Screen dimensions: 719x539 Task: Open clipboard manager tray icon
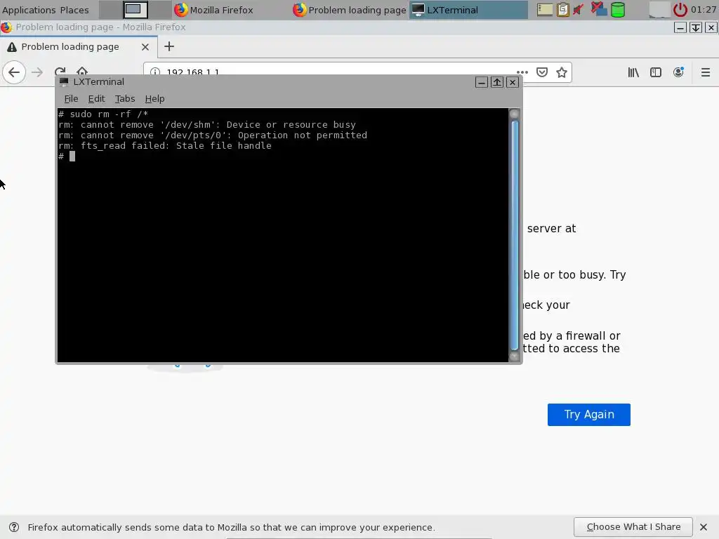tap(562, 10)
